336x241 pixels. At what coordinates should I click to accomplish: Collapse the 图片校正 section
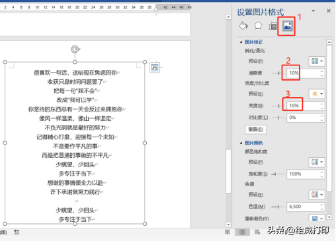coord(241,42)
